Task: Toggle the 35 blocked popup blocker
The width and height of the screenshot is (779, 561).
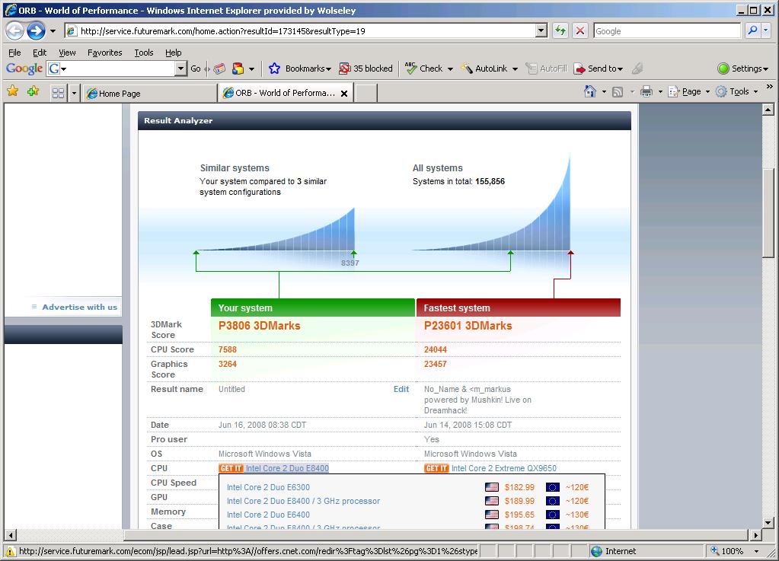Action: click(366, 69)
